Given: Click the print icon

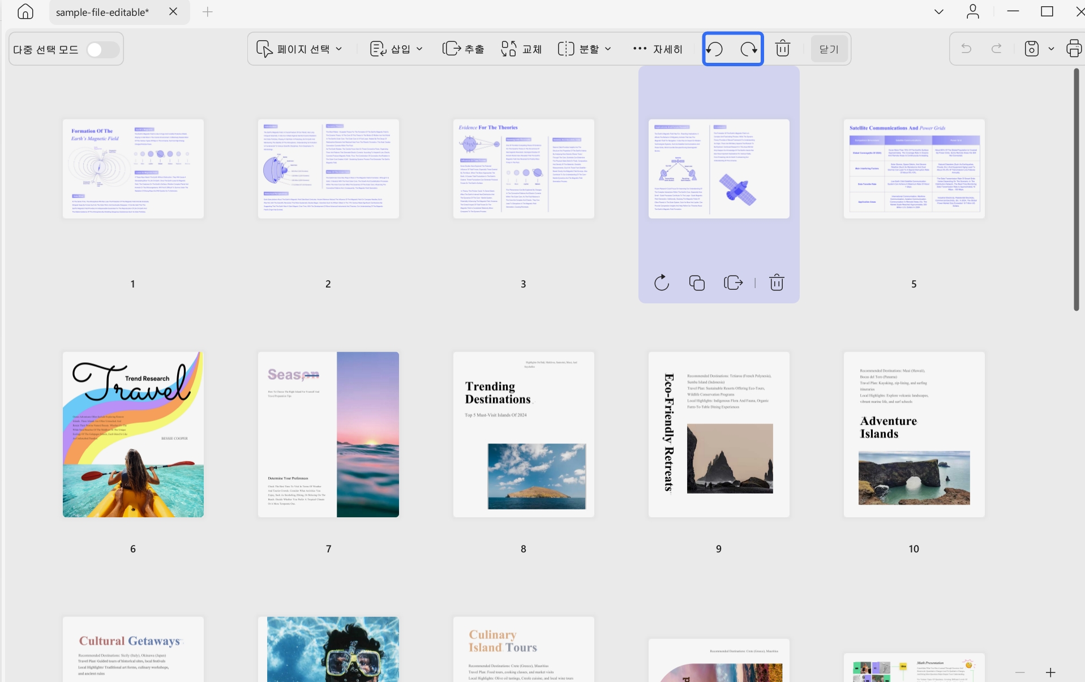Looking at the screenshot, I should pyautogui.click(x=1073, y=49).
